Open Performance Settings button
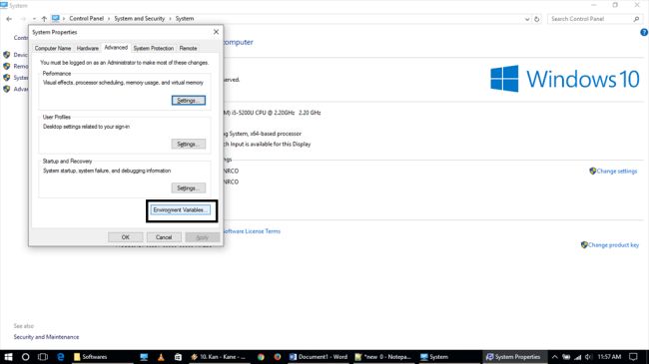 [189, 101]
